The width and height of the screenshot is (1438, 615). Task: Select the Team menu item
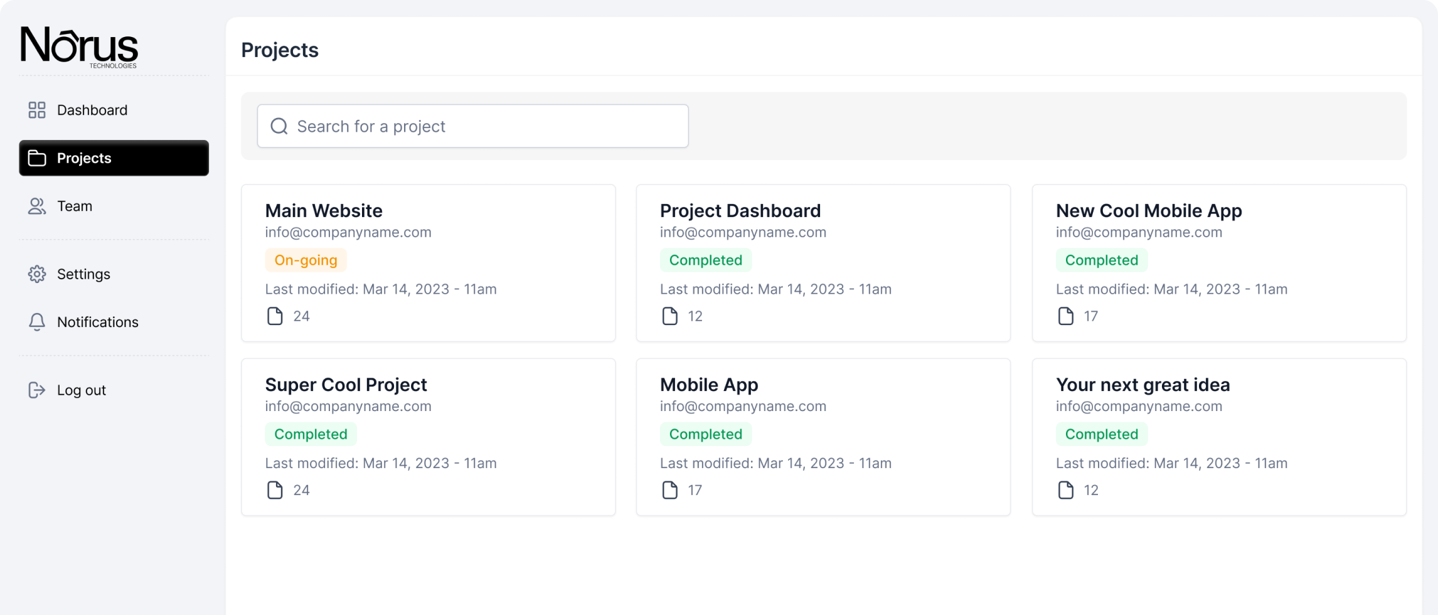(x=75, y=206)
